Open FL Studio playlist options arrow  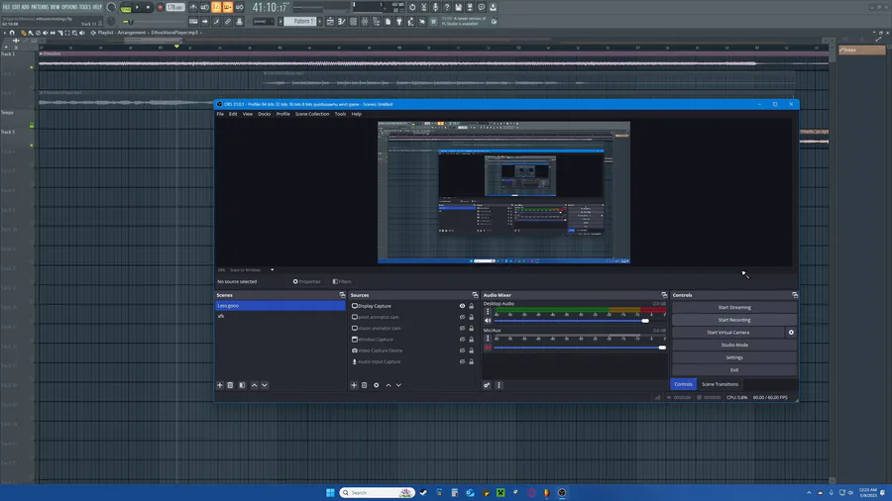click(x=5, y=33)
